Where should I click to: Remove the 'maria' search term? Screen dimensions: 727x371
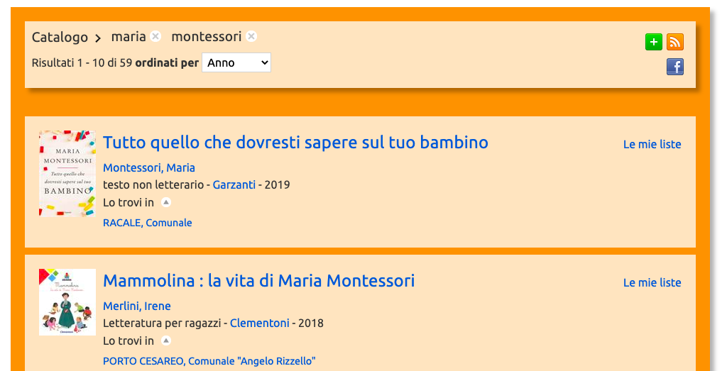(155, 36)
